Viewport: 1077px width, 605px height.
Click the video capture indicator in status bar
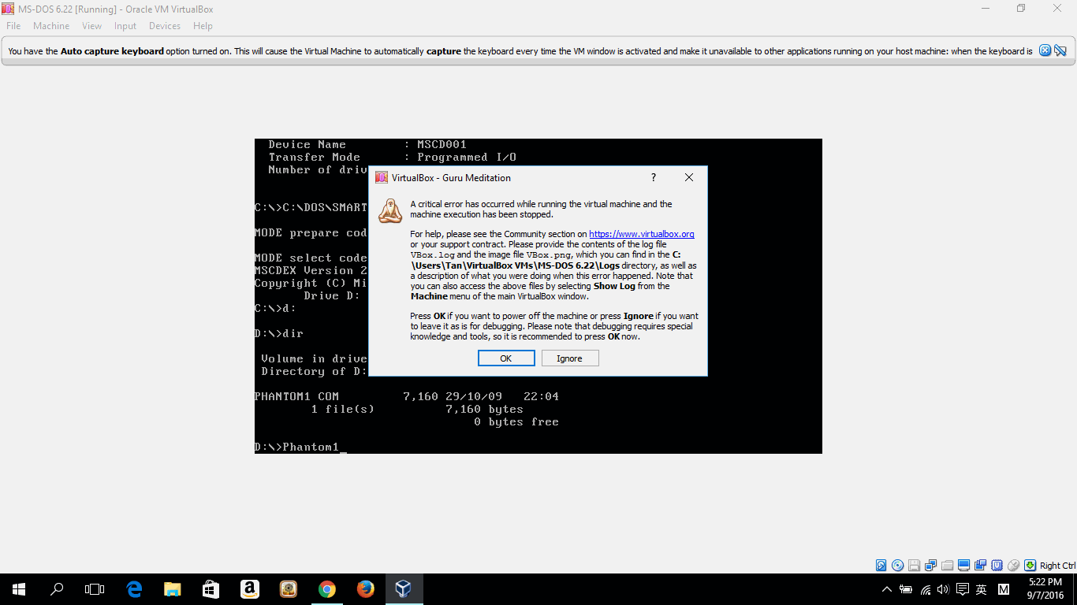981,566
